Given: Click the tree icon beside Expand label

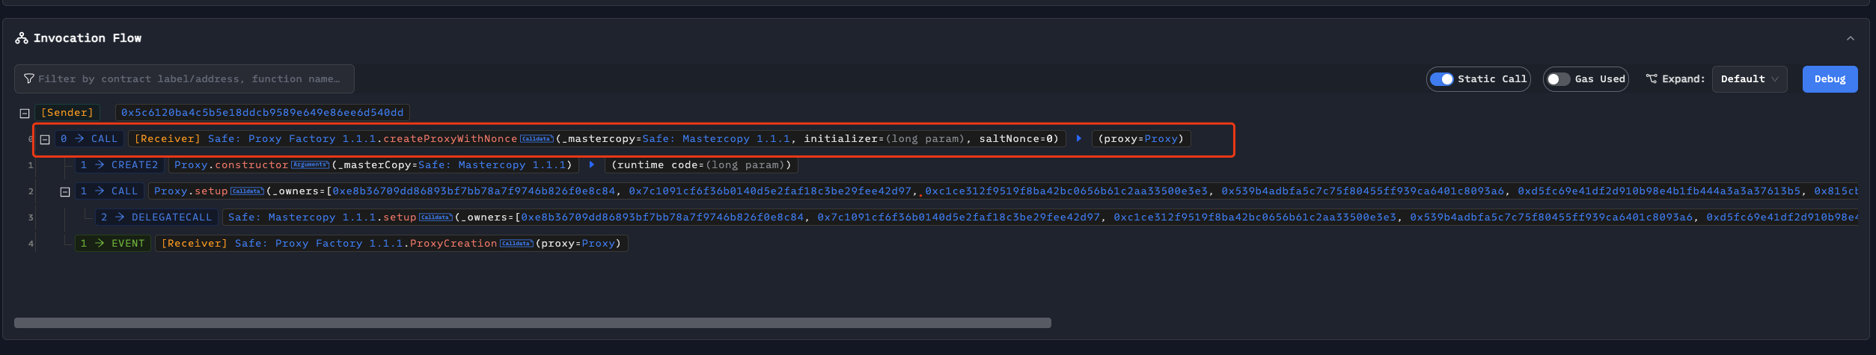Looking at the screenshot, I should 1652,78.
